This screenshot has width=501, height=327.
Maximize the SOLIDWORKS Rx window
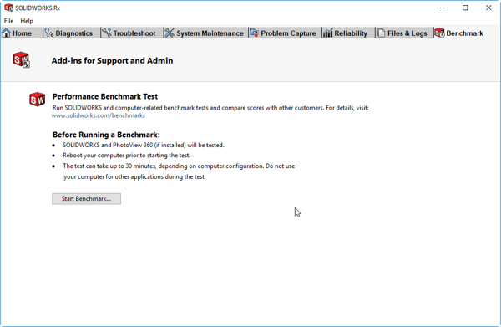pos(465,8)
